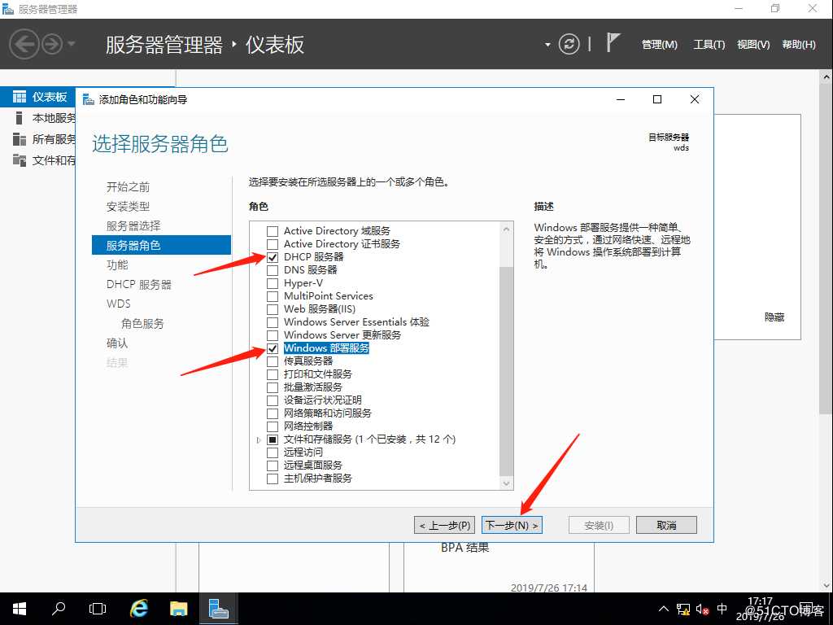Screen dimensions: 833x625
Task: Toggle 文件和存储服务 checkbox
Action: (273, 439)
